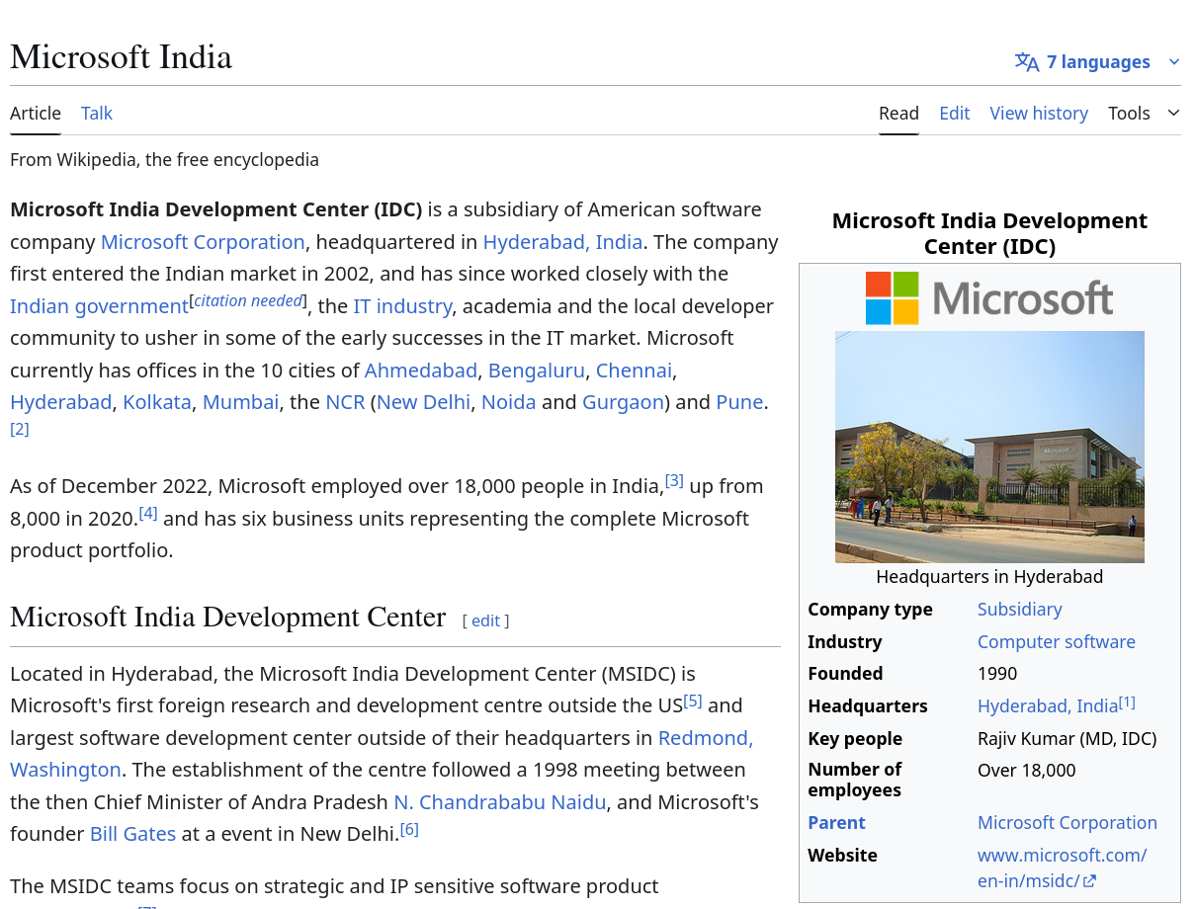This screenshot has width=1196, height=909.
Task: Click the external link icon after msidc/
Action: 1089,881
